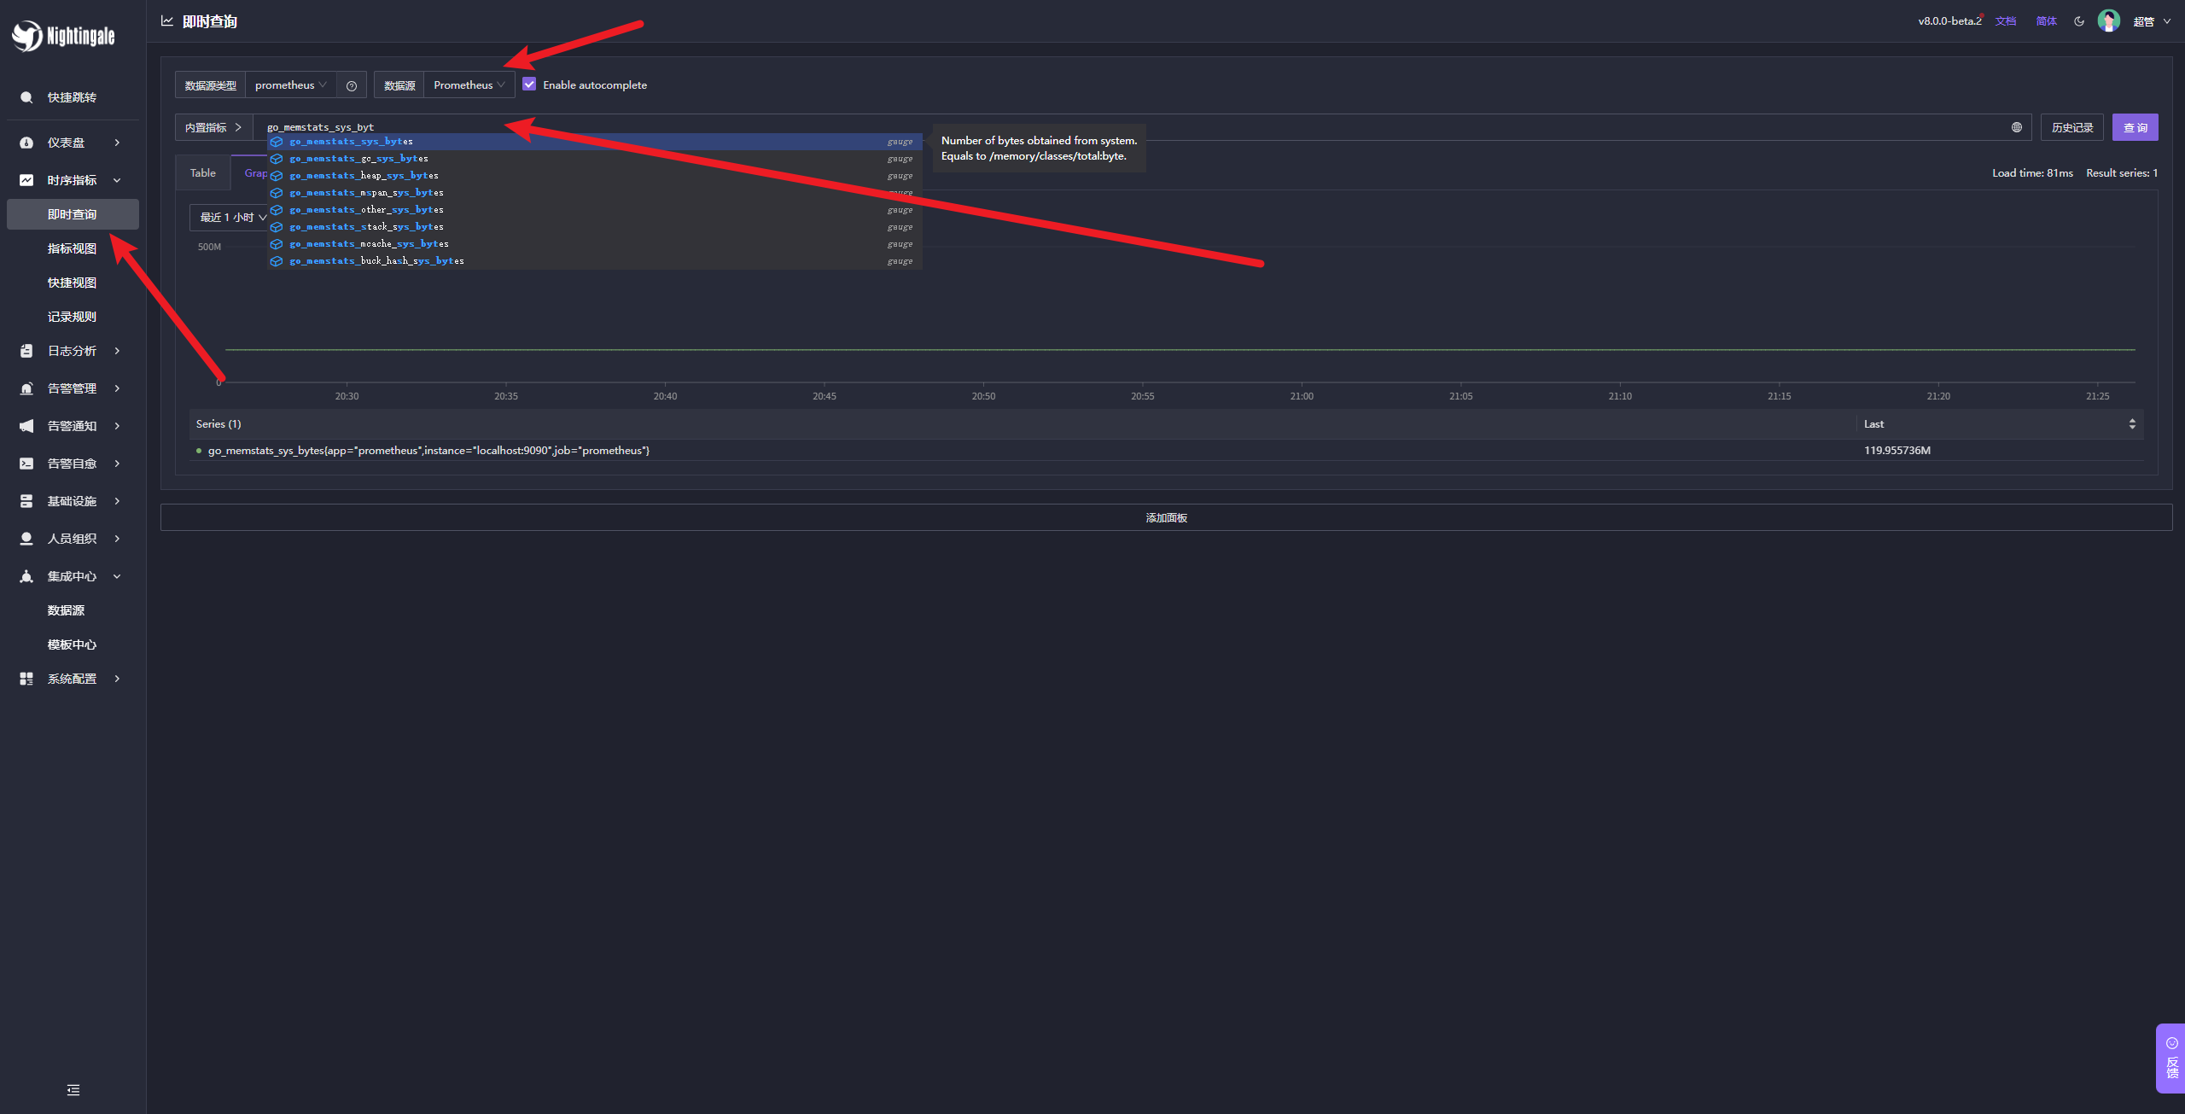
Task: Click the Nightingale logo
Action: pos(63,36)
